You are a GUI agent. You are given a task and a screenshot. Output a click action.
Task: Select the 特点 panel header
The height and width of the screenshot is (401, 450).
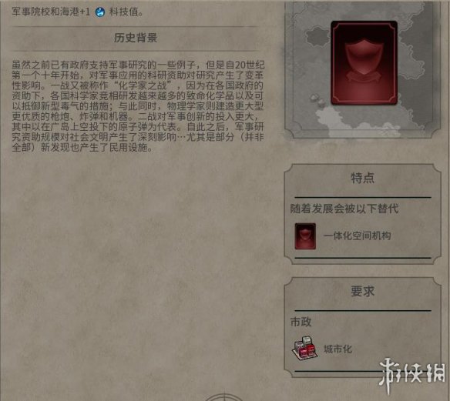[362, 178]
